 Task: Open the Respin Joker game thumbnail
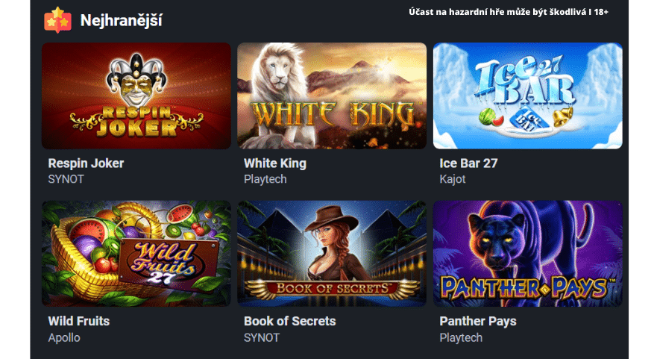click(136, 96)
